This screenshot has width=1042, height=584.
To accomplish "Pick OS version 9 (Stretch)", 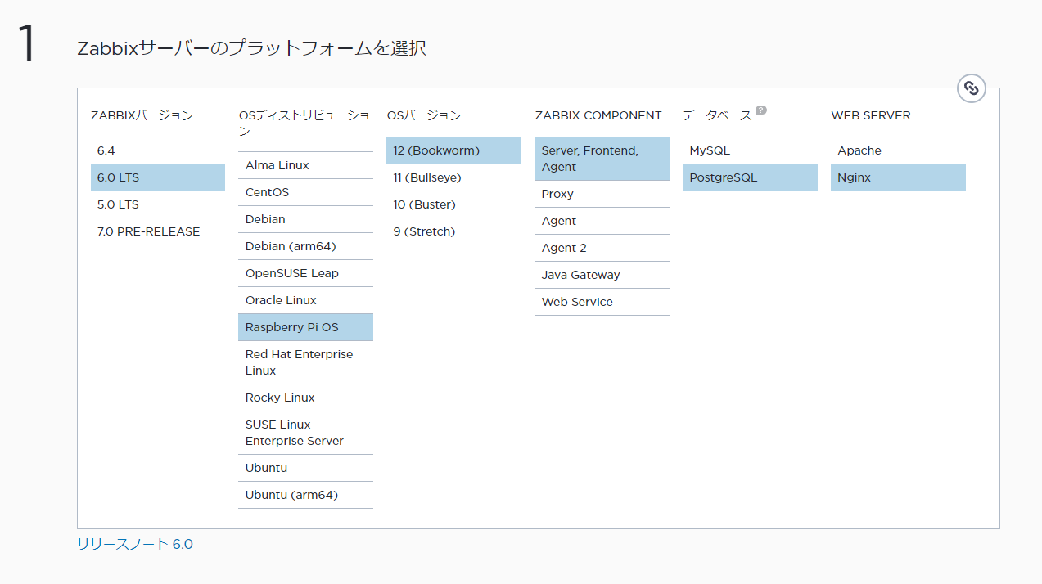I will 453,231.
